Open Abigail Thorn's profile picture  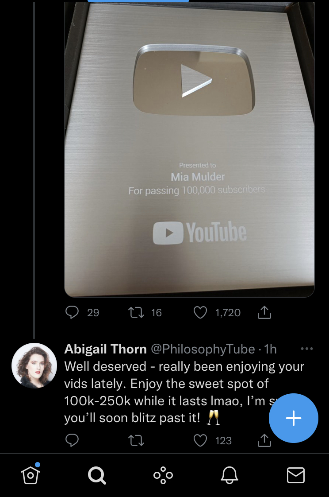click(34, 365)
